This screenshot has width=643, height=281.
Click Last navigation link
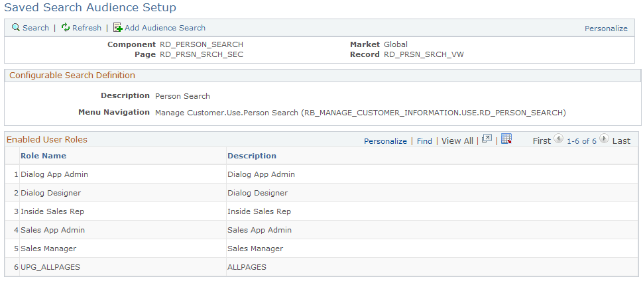coord(621,140)
